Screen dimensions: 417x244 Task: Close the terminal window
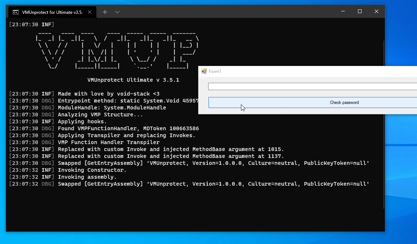click(376, 11)
